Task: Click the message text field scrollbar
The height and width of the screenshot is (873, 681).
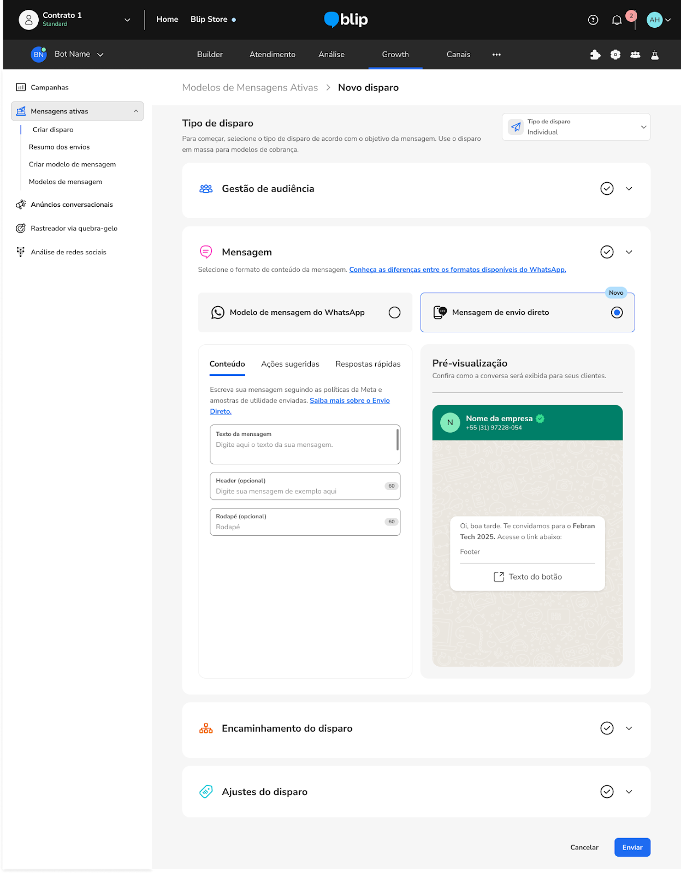Action: pos(397,439)
